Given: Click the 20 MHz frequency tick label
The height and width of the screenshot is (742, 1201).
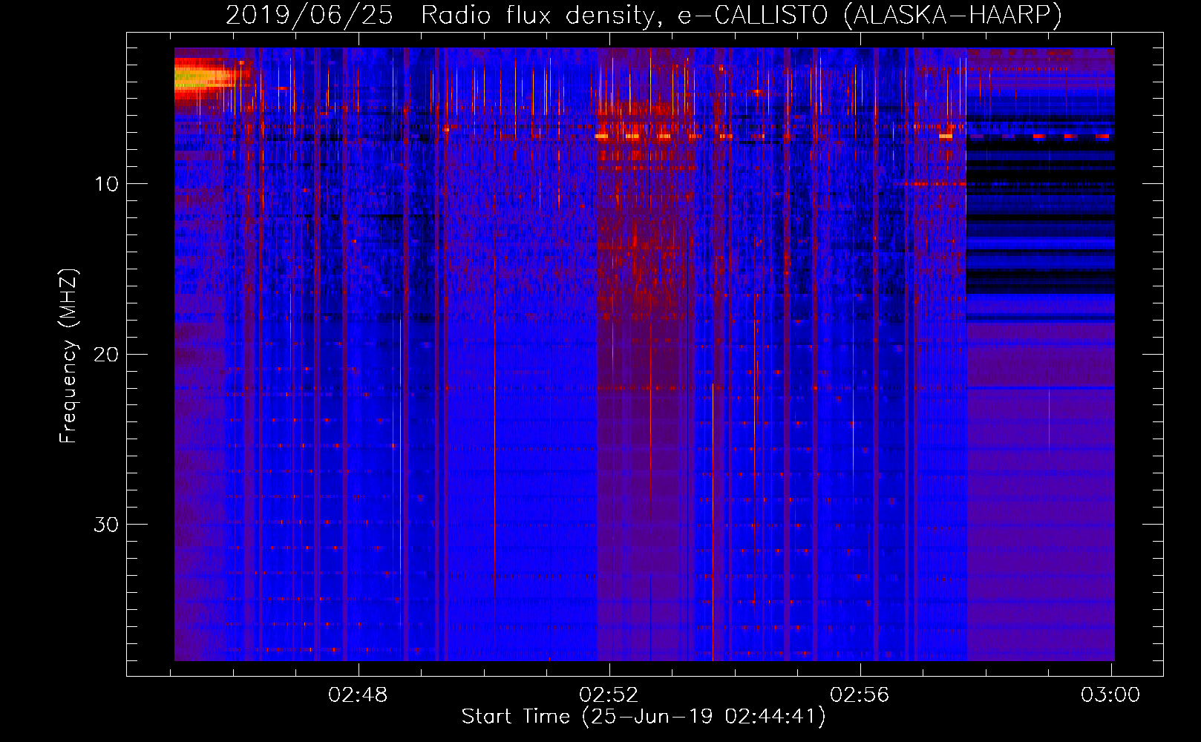Looking at the screenshot, I should pyautogui.click(x=107, y=354).
